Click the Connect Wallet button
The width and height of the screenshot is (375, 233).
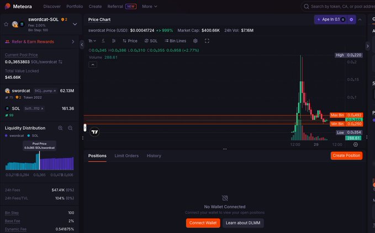(x=203, y=223)
